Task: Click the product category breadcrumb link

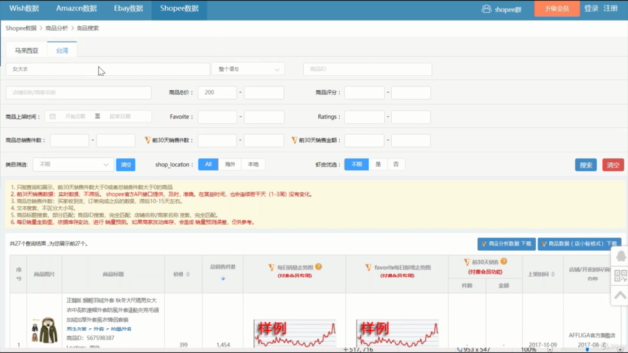Action: click(98, 329)
